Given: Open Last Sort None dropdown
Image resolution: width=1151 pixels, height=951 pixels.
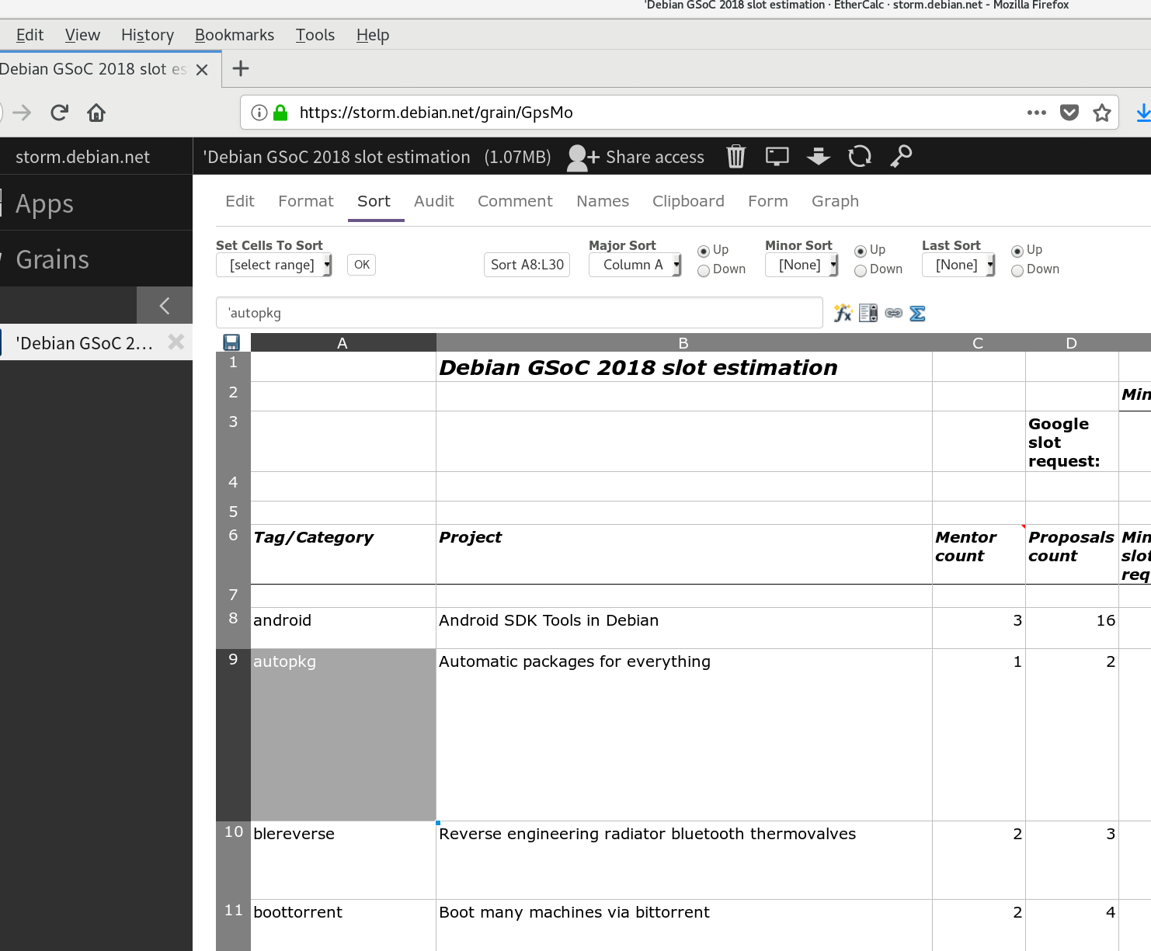Looking at the screenshot, I should [x=958, y=265].
